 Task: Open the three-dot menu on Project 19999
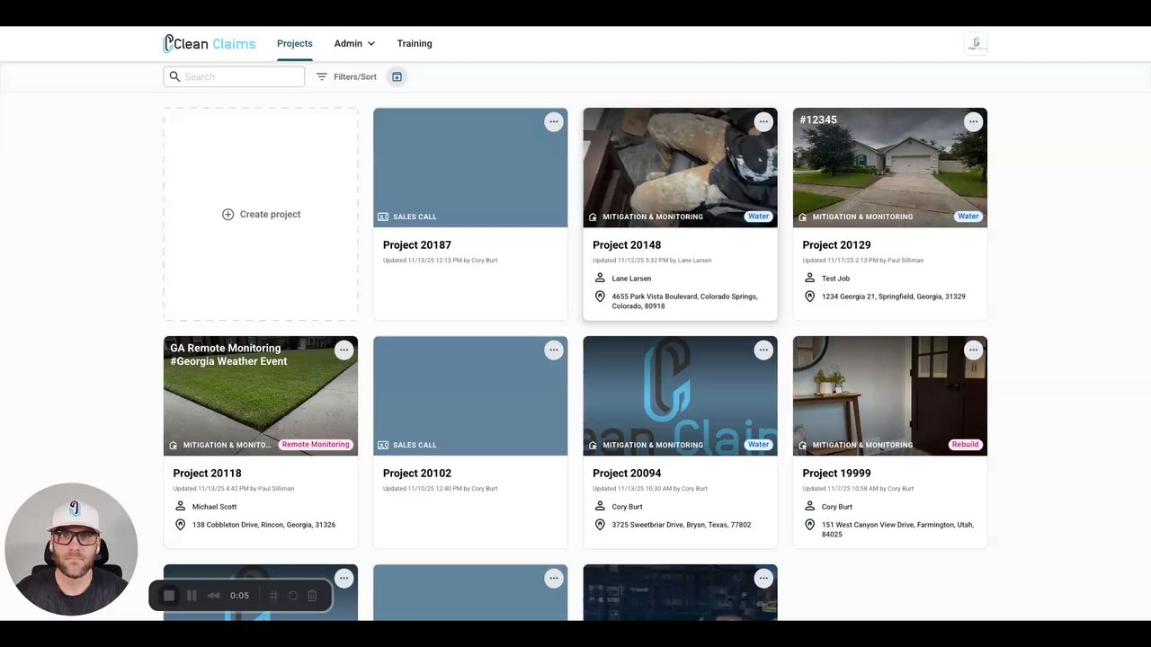coord(973,350)
